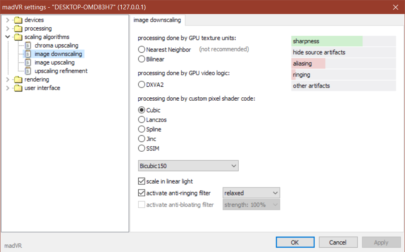Click the user interface folder icon
The width and height of the screenshot is (405, 252).
pyautogui.click(x=18, y=88)
